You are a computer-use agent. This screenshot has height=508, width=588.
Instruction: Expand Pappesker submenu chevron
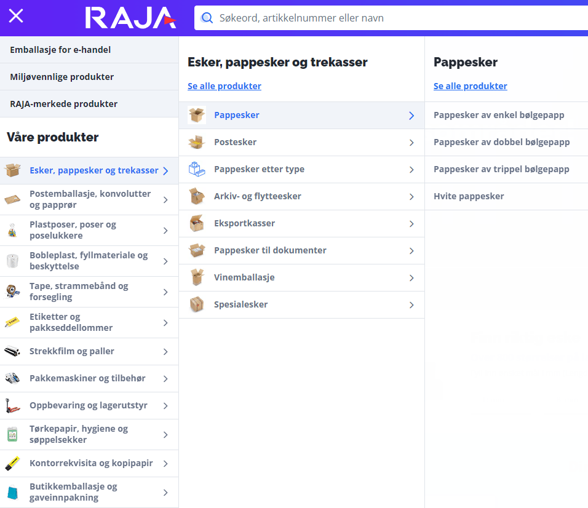[x=411, y=116]
